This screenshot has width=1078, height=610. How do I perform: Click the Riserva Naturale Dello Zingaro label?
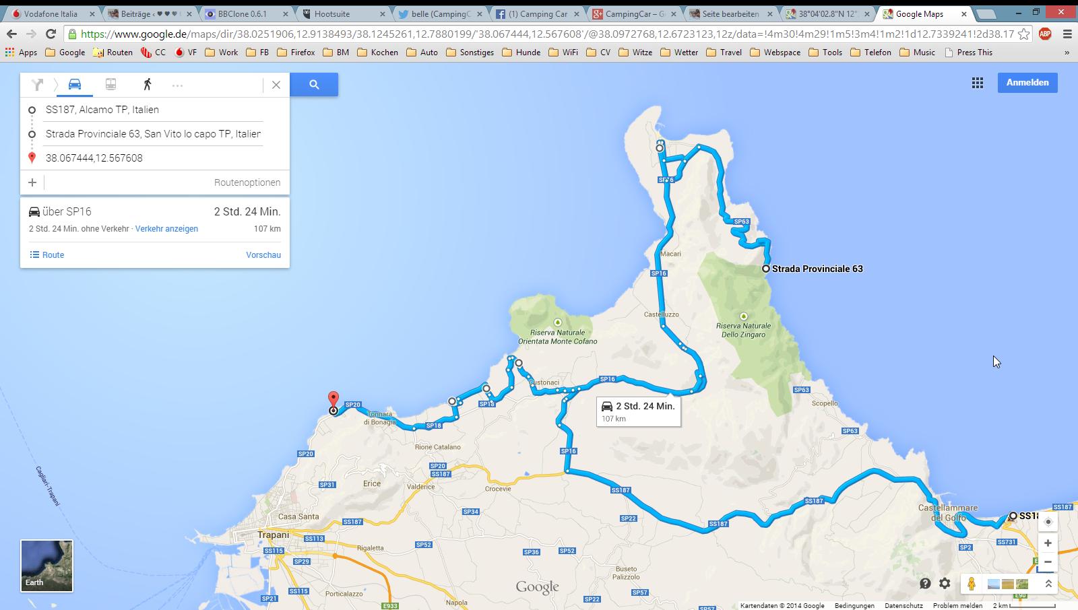point(743,330)
